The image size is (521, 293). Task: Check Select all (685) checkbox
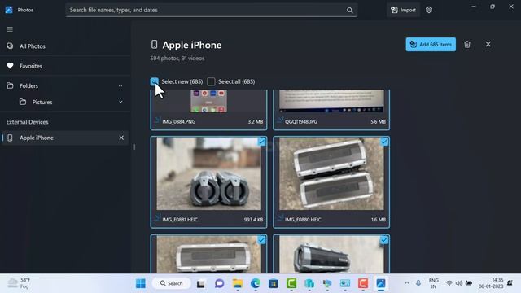click(x=211, y=81)
